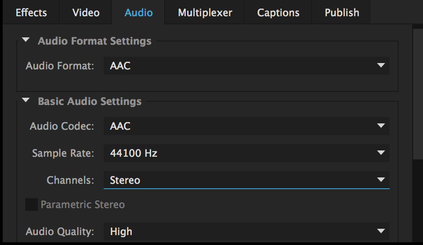Open the Captions tab
This screenshot has width=423, height=245.
coord(278,13)
